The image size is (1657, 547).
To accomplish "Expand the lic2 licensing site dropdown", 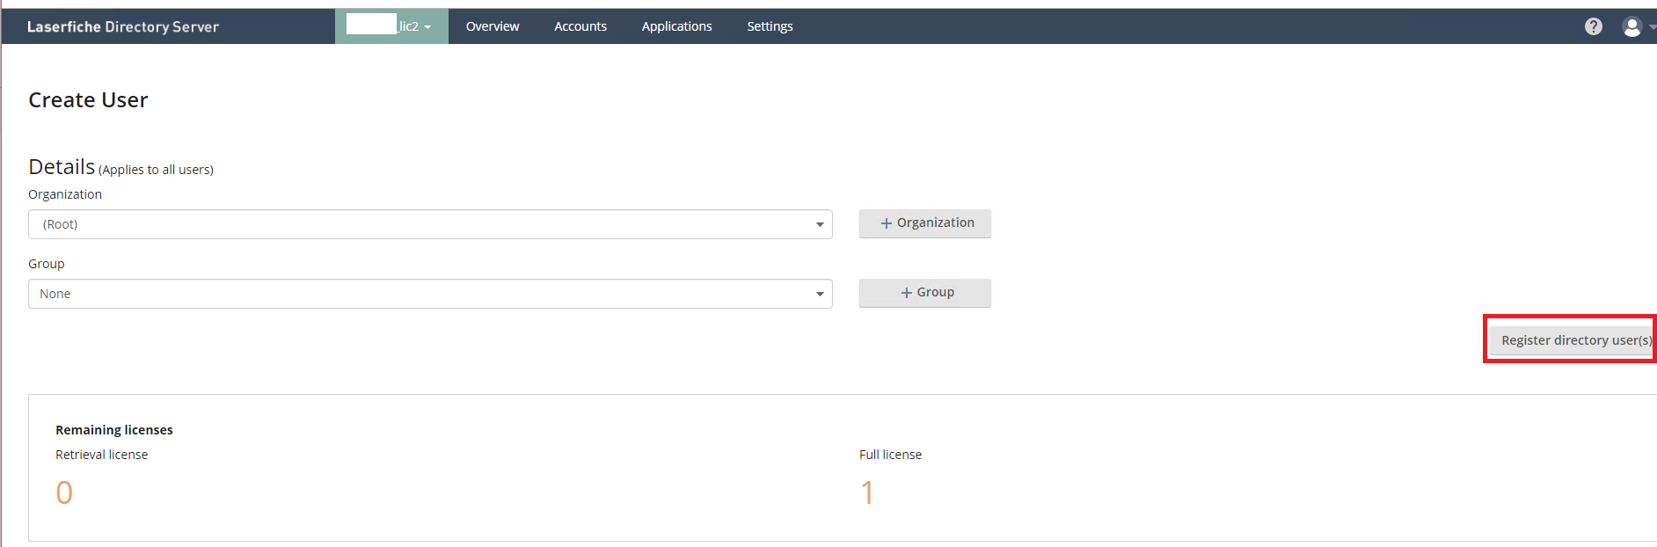I will (391, 26).
